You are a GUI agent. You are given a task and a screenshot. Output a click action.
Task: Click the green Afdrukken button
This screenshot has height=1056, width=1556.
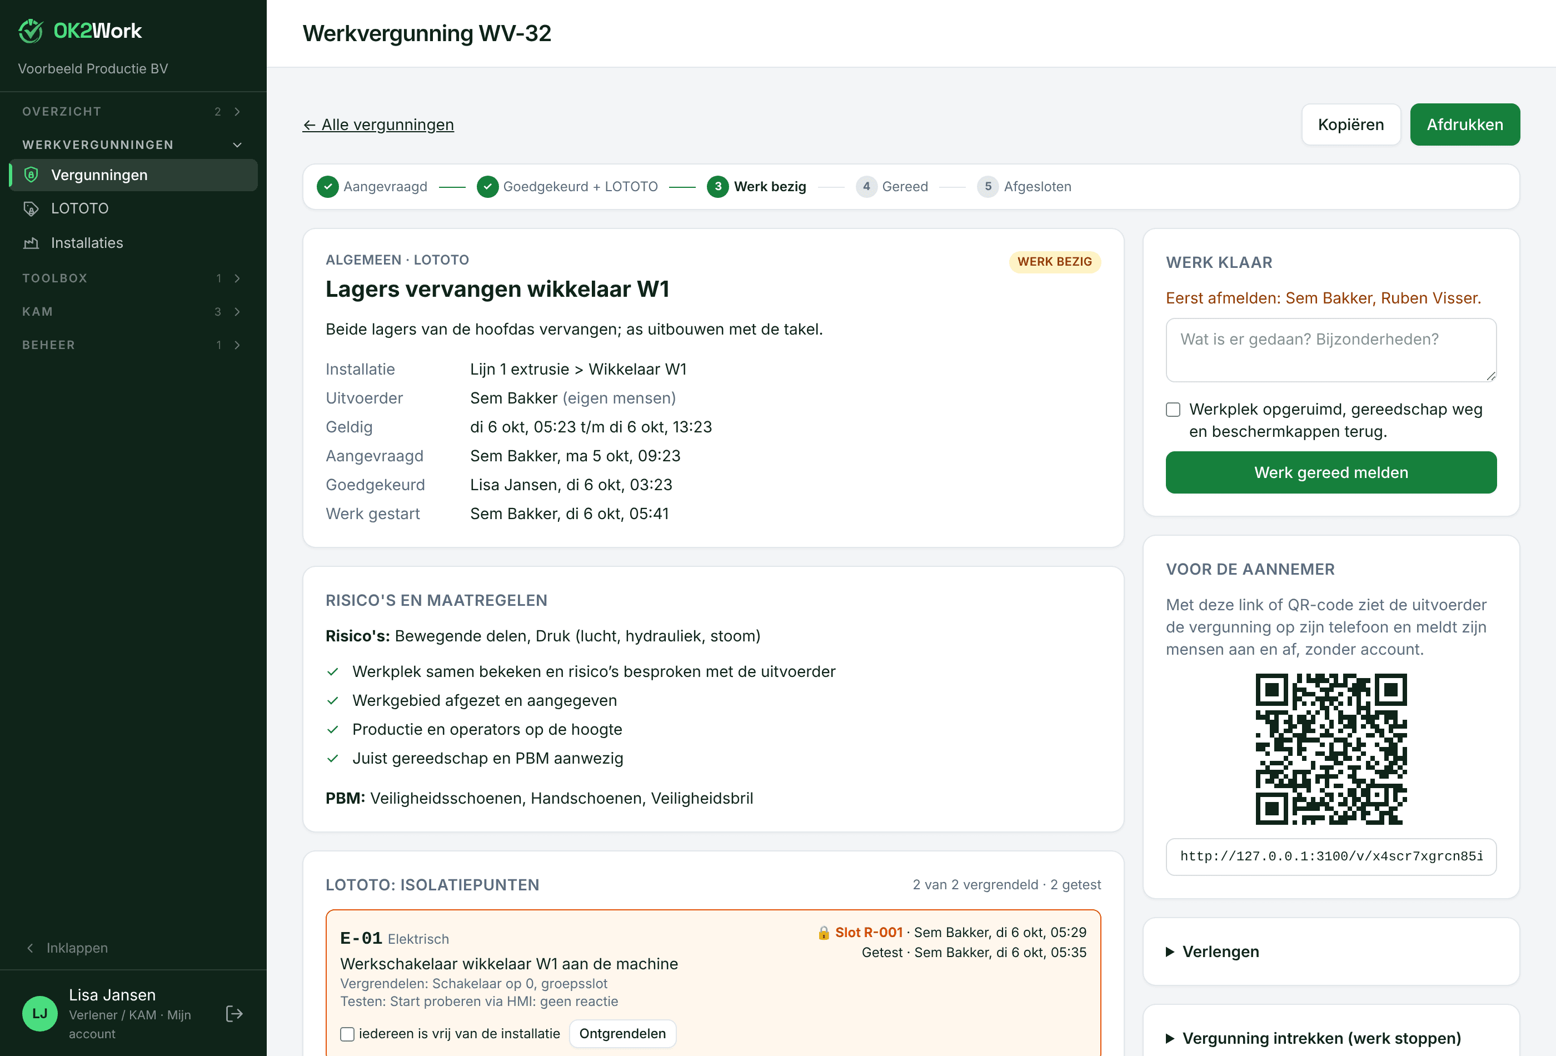click(1464, 124)
